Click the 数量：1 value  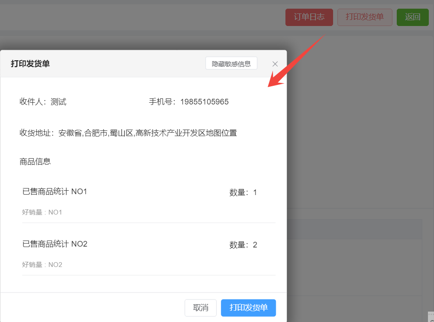(243, 192)
